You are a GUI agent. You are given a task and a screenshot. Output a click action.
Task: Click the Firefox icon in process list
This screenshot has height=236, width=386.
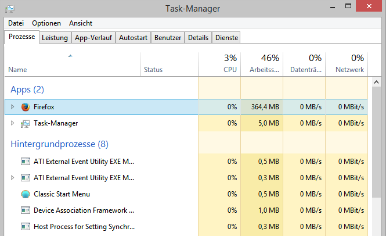click(x=25, y=107)
